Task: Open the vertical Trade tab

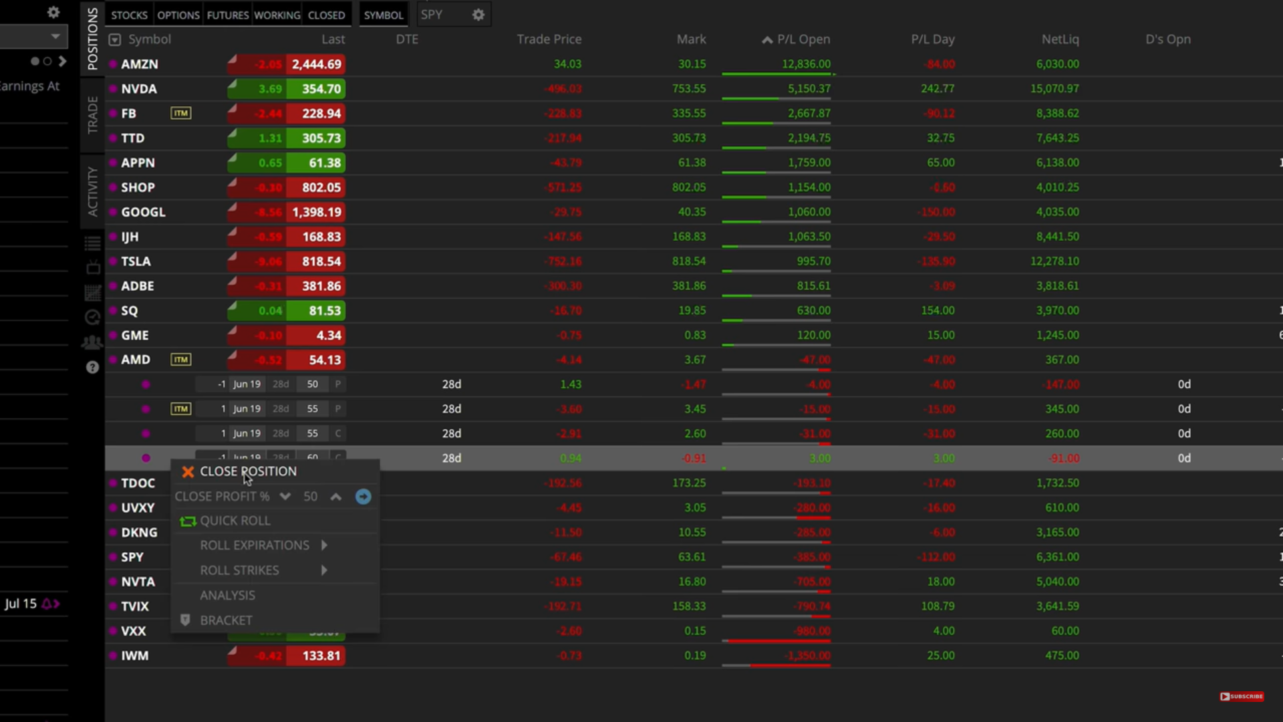Action: tap(92, 115)
